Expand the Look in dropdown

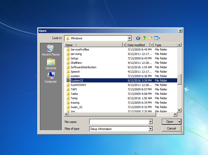click(x=130, y=38)
